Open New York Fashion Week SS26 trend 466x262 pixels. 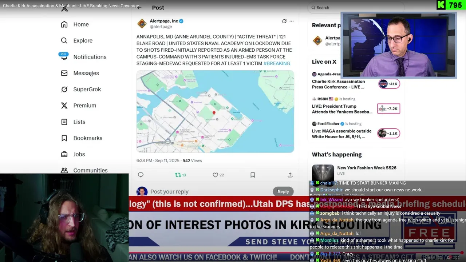367,168
